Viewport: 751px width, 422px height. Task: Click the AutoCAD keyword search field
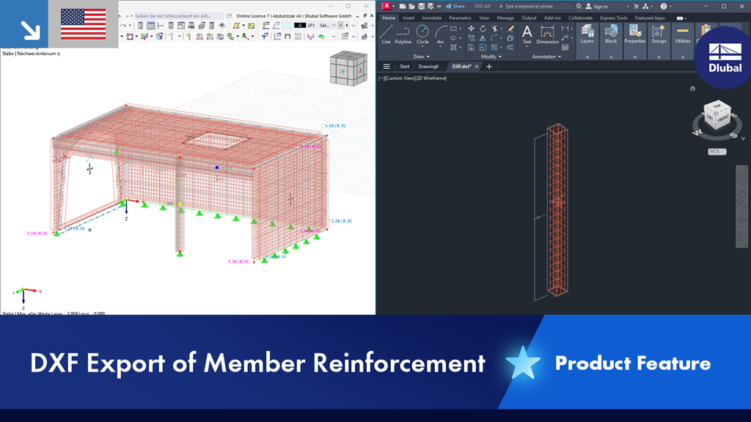tap(538, 6)
